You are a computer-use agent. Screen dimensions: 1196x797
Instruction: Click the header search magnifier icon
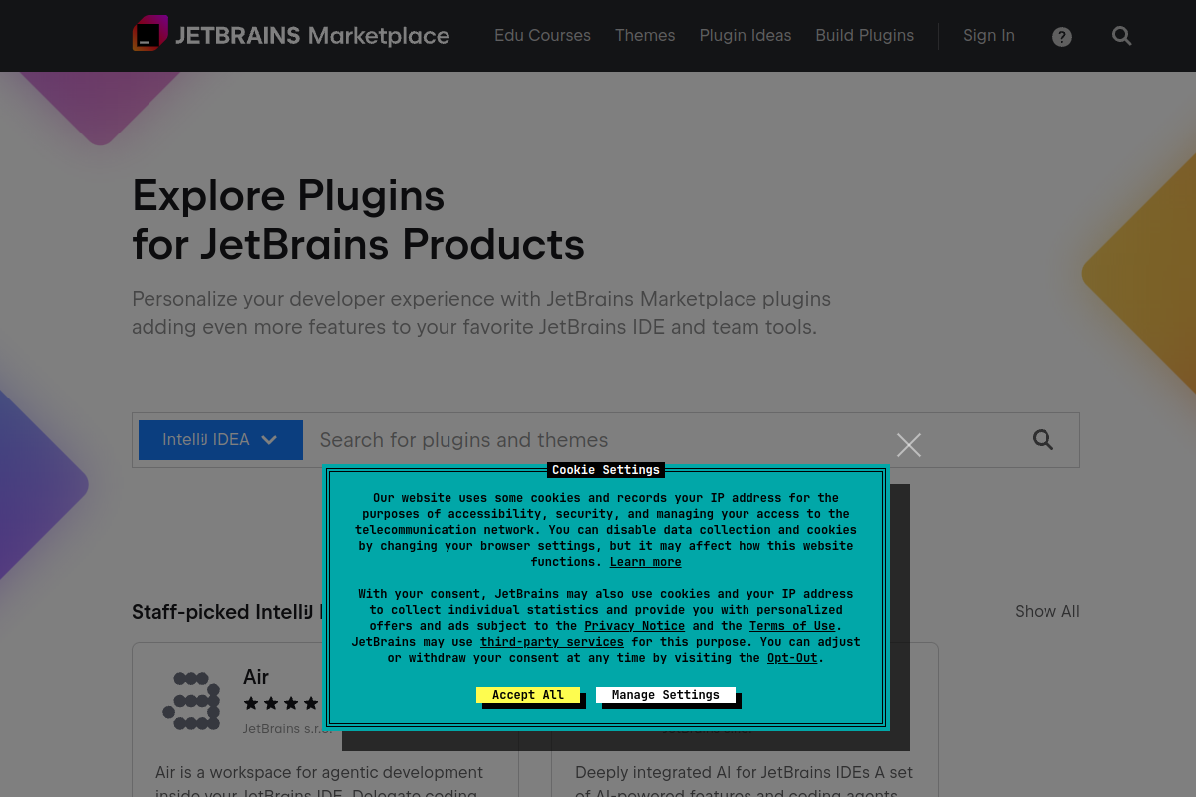[x=1122, y=36]
